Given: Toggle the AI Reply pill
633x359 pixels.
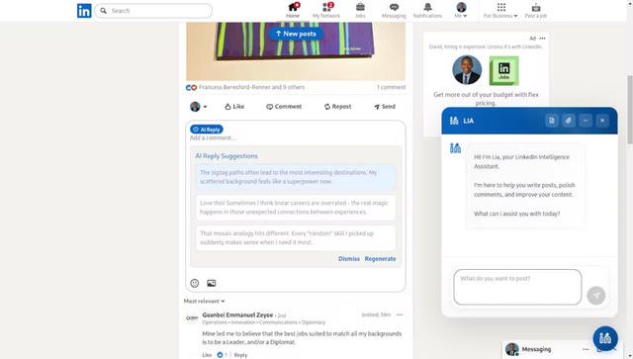Looking at the screenshot, I should point(207,130).
